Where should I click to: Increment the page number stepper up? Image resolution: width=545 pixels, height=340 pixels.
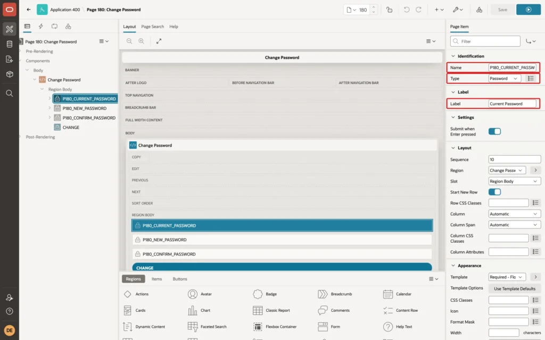pos(373,7)
